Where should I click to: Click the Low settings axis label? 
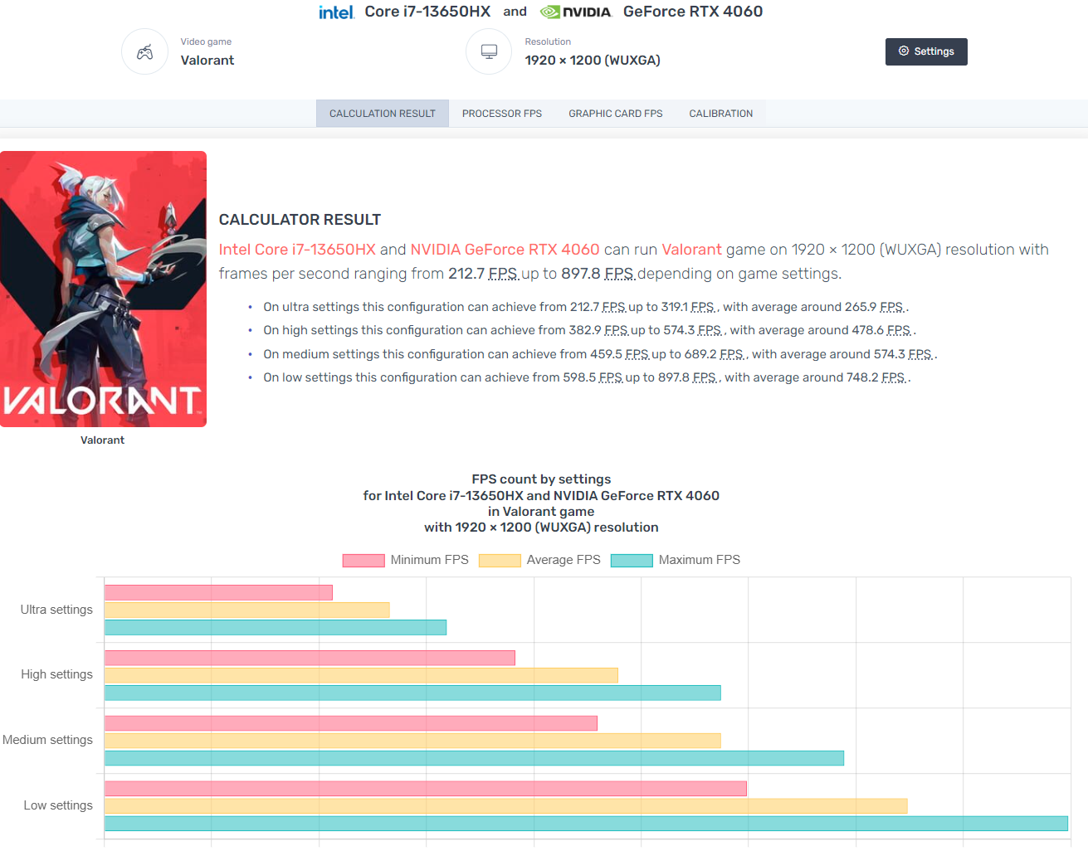(58, 805)
